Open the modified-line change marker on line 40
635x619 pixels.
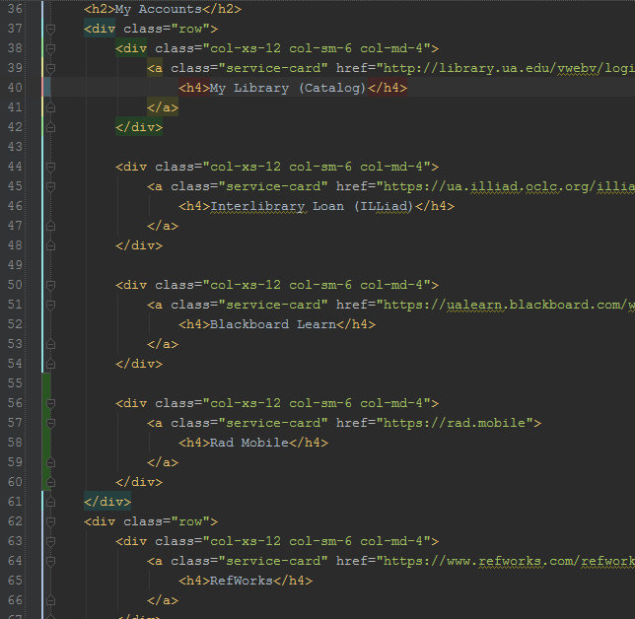45,88
